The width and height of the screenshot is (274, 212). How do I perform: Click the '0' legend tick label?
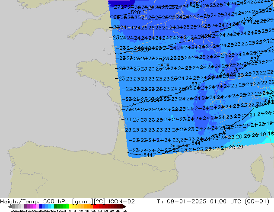point(70,211)
